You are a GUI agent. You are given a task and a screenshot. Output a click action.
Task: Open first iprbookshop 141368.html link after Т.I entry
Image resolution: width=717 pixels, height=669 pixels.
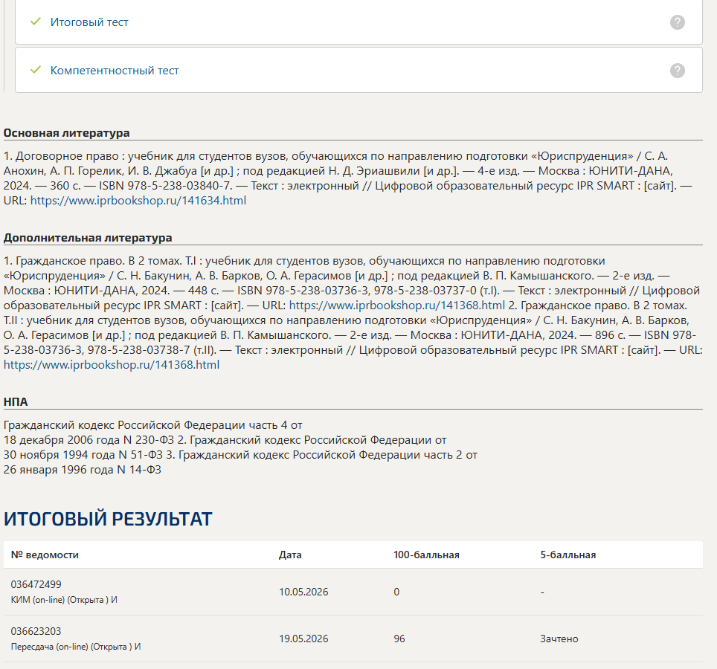tap(397, 306)
